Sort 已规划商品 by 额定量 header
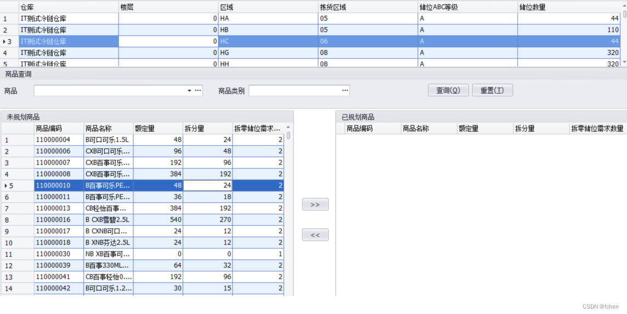The height and width of the screenshot is (314, 627). 484,128
